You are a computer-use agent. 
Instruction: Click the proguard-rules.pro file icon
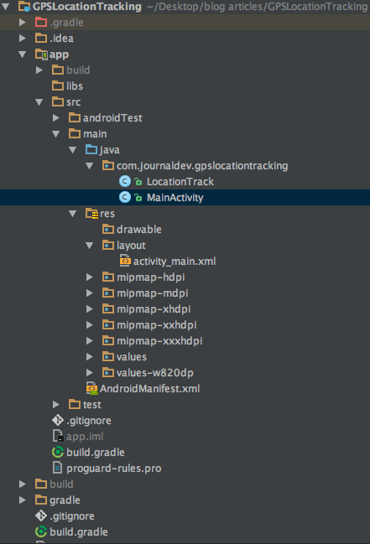pyautogui.click(x=58, y=468)
